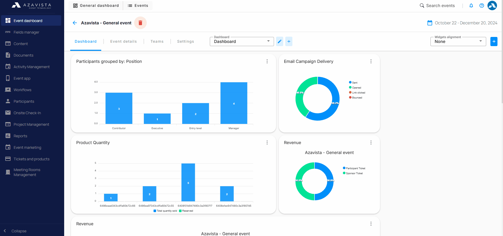Open Workflows icon in sidebar
503x236 pixels.
click(x=8, y=90)
